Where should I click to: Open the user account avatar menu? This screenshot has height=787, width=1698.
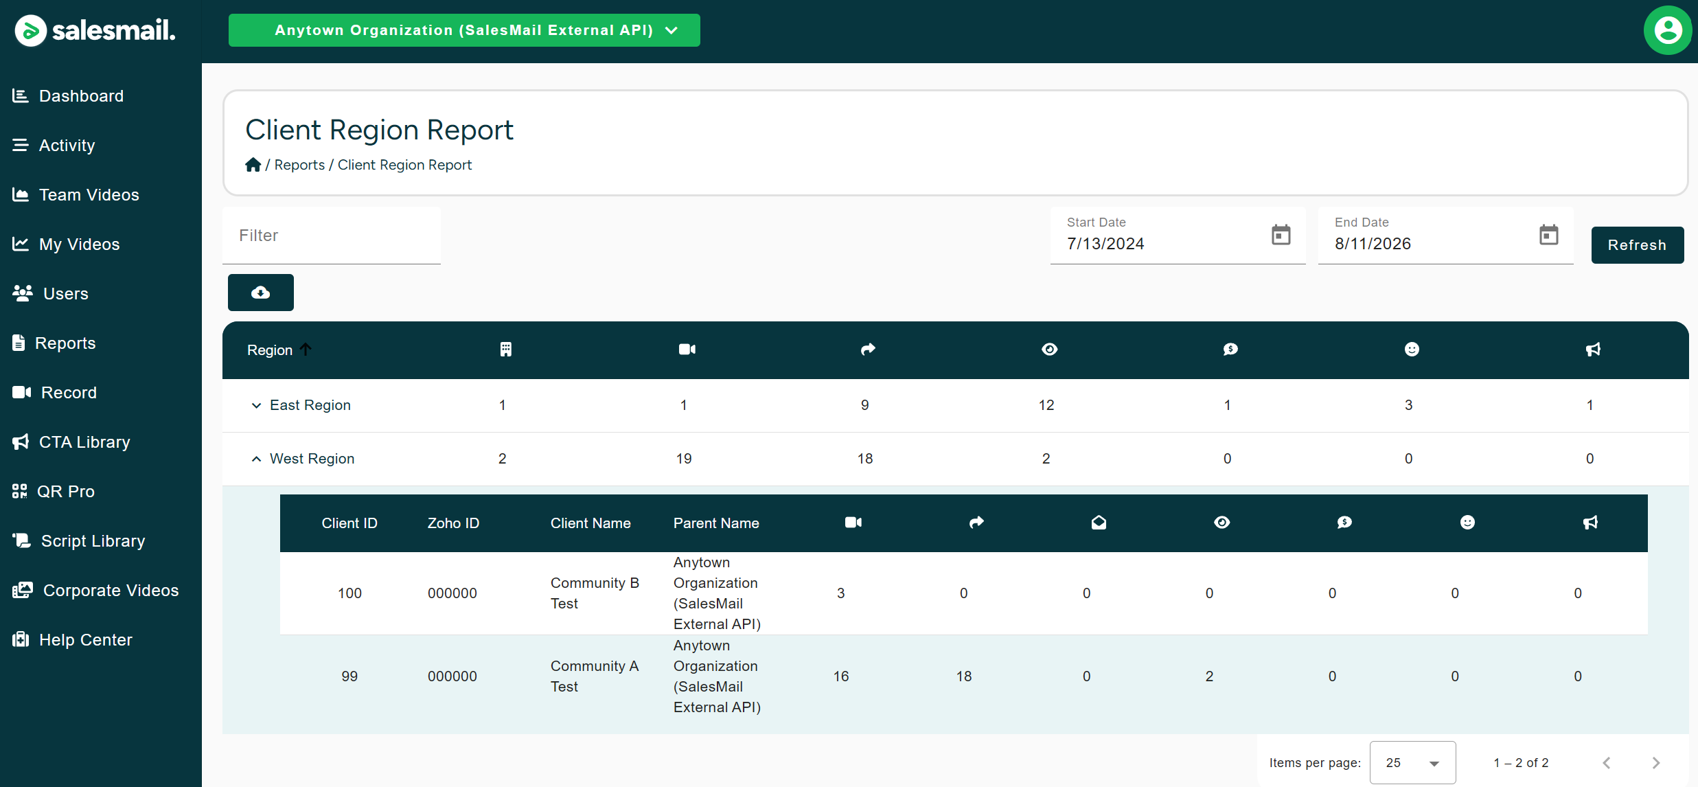1668,30
